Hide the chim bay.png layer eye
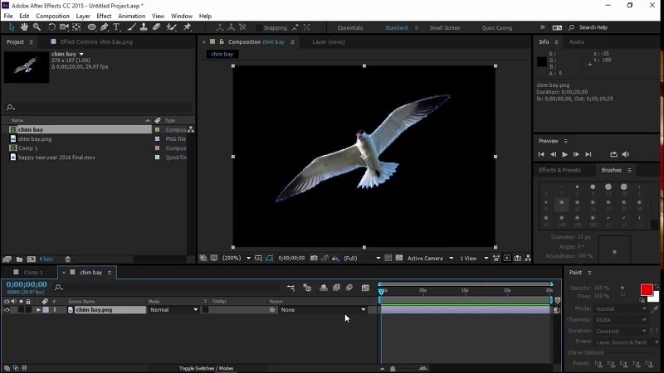Screen dimensions: 664x373 tap(7, 309)
